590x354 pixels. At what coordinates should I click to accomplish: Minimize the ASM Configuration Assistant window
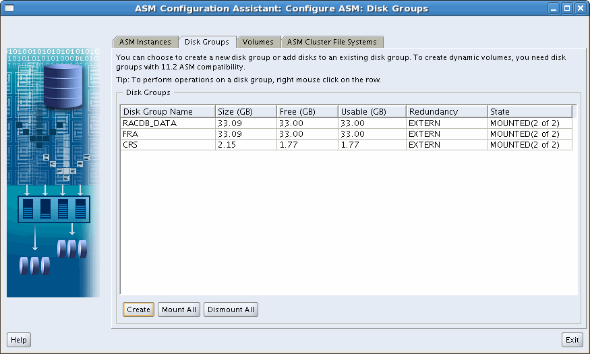[554, 9]
